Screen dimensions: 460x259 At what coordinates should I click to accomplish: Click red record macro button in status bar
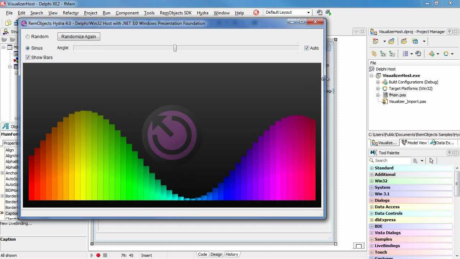pos(98,255)
